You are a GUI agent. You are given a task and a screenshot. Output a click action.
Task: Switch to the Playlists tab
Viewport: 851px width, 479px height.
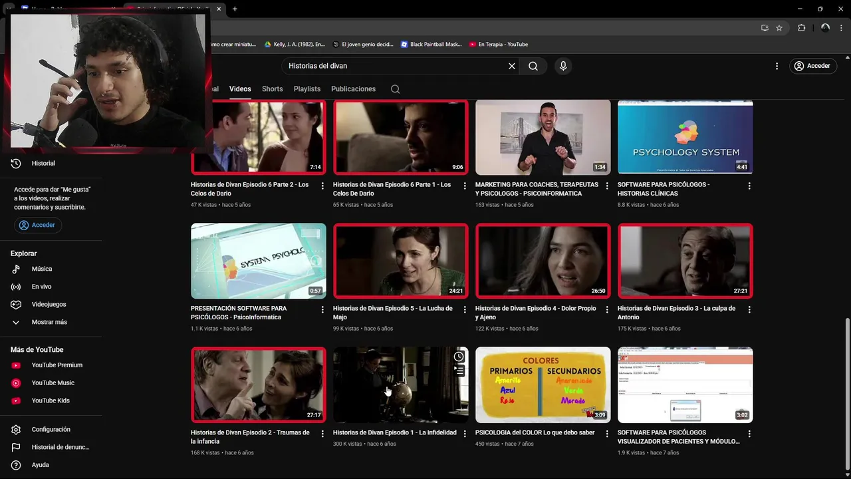coord(307,88)
